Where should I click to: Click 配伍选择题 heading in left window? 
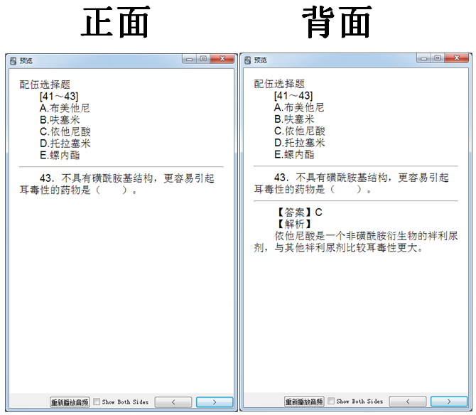[45, 85]
